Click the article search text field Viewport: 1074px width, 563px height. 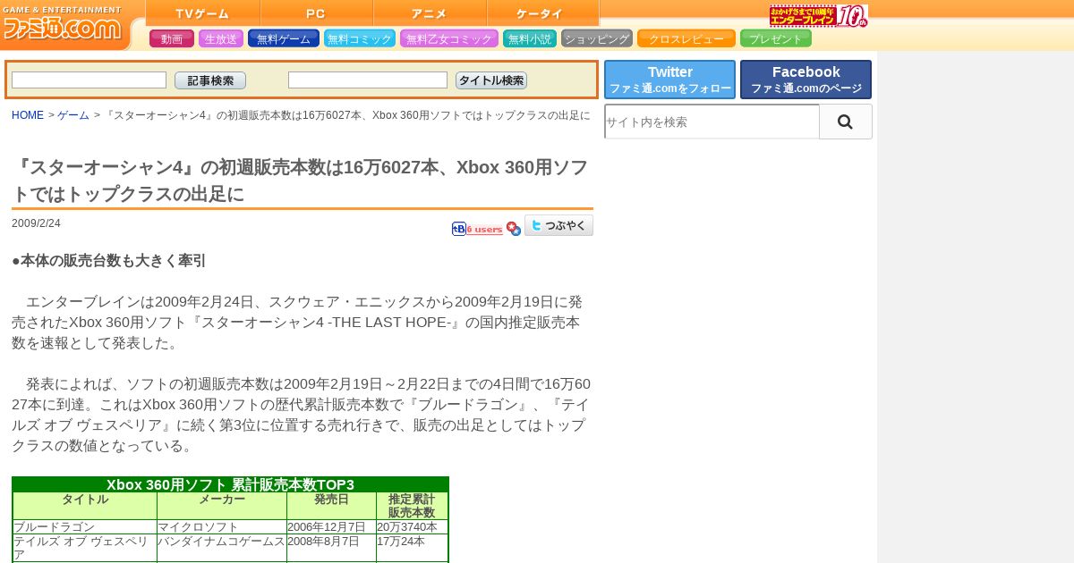(89, 80)
